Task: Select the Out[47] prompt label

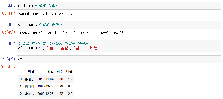Action: point(8,67)
